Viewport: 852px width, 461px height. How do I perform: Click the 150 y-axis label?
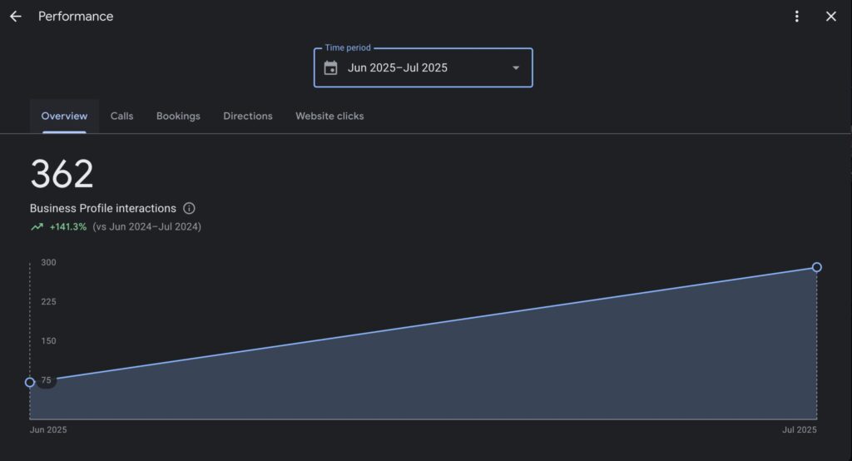[x=48, y=341]
